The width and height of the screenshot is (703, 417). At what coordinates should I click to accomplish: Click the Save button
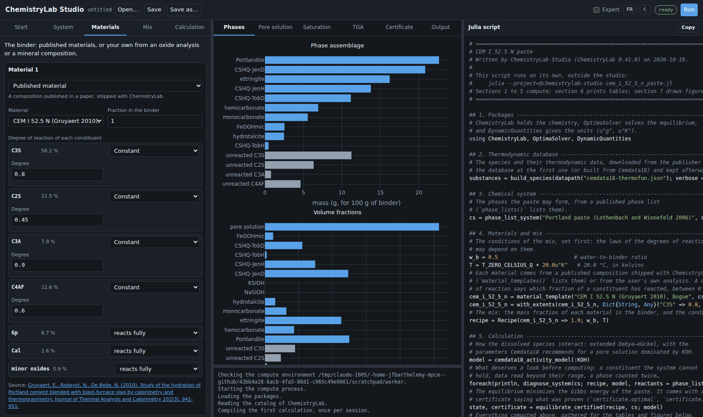click(154, 10)
